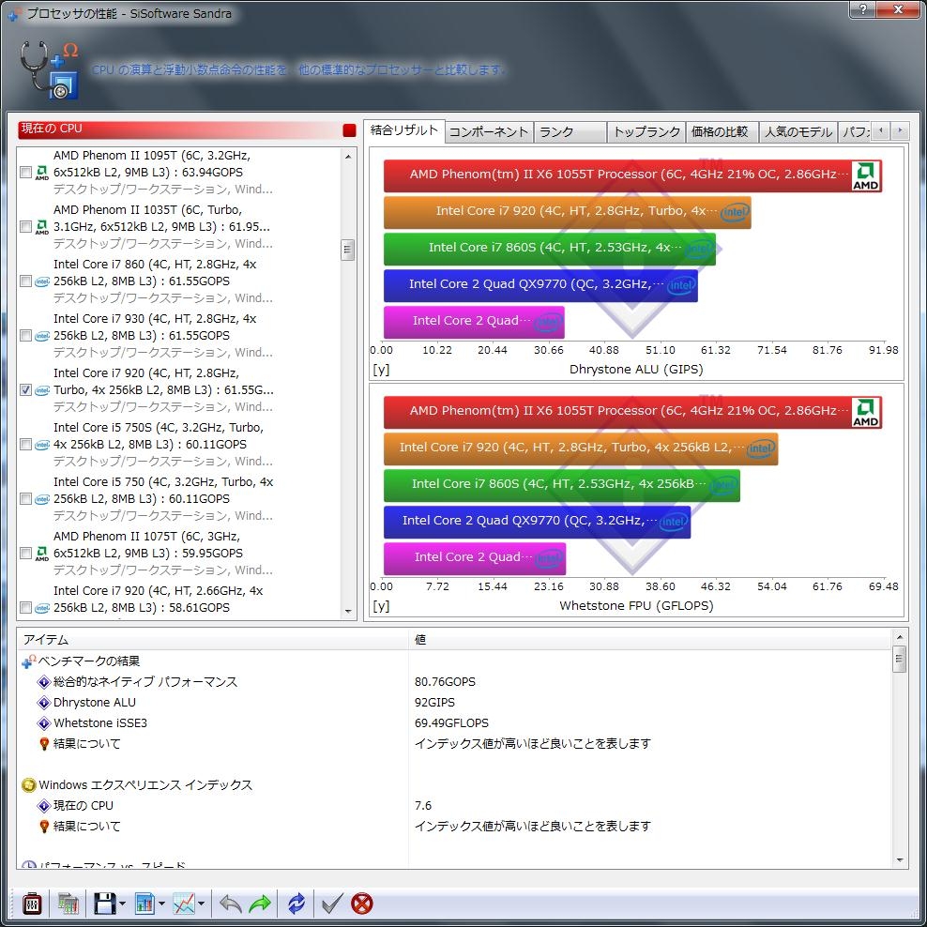Click the [y] label under Dhrystone chart
This screenshot has height=927, width=927.
click(x=381, y=370)
